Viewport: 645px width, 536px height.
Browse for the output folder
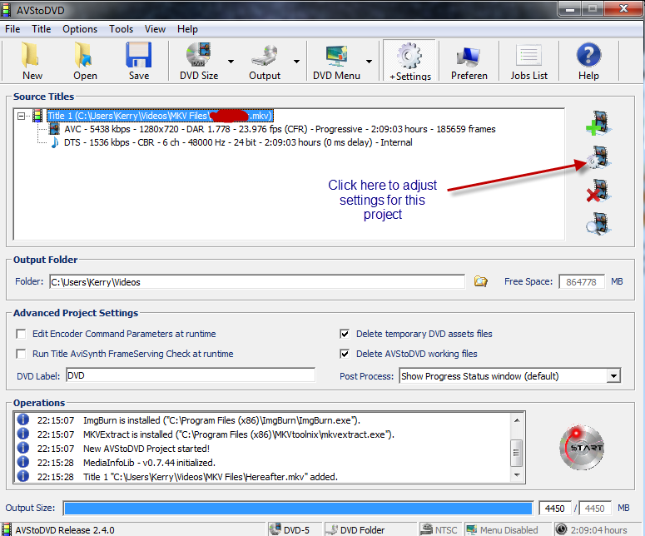pos(480,281)
